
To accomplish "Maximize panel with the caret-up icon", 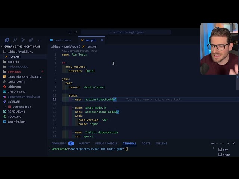I will 228,143.
